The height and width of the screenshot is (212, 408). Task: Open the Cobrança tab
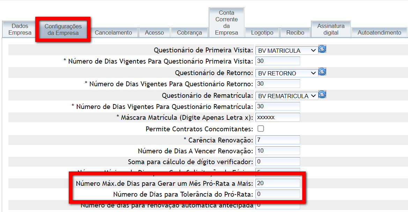(x=190, y=32)
